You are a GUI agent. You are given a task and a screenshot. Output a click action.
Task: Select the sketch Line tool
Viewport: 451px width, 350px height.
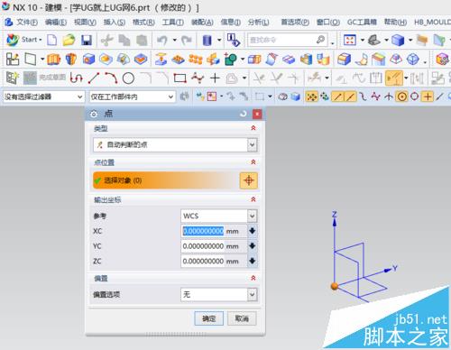click(x=94, y=78)
